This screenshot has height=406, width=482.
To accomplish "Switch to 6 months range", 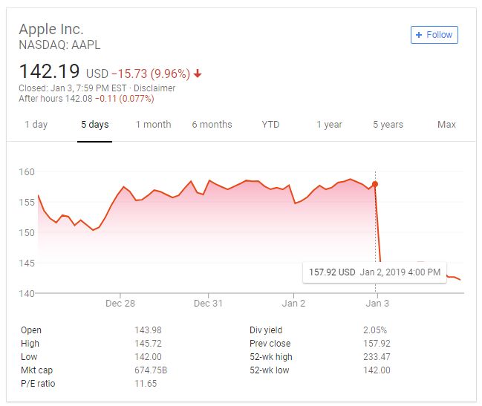I will (212, 125).
